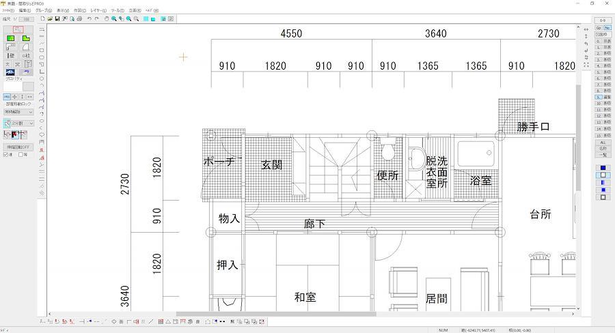615x333 pixels.
Task: Toggle the 連 checkbox
Action: pos(6,155)
